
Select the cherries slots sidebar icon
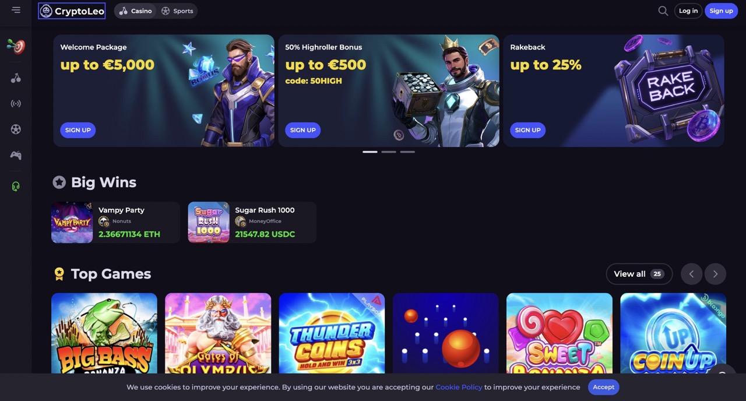16,78
